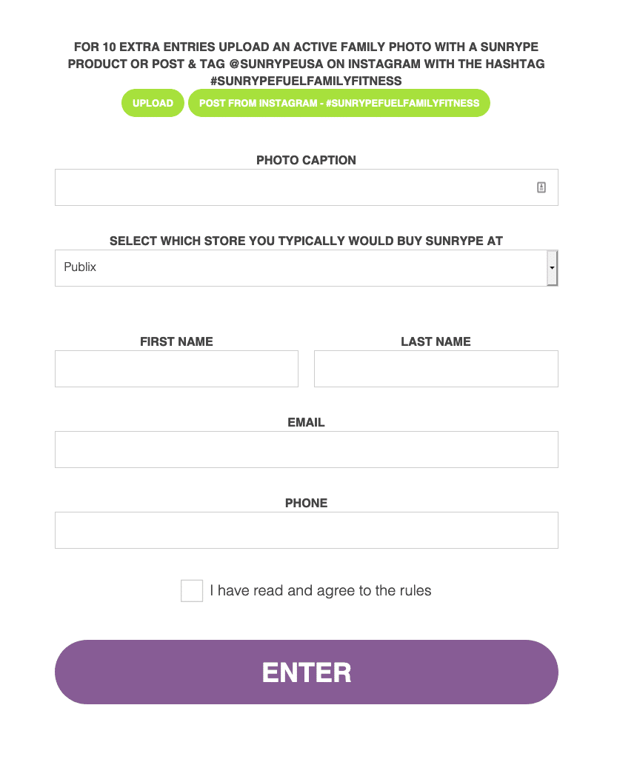Click the 10 extra entries heading text

pyautogui.click(x=306, y=64)
